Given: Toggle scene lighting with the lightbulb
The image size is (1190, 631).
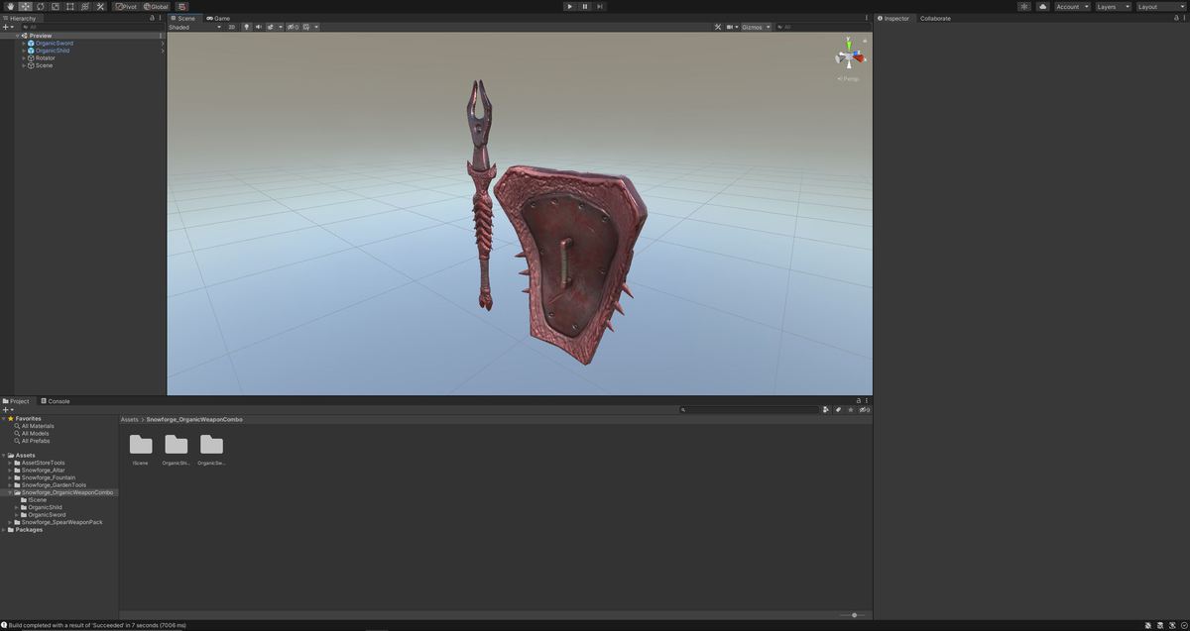Looking at the screenshot, I should tap(247, 27).
